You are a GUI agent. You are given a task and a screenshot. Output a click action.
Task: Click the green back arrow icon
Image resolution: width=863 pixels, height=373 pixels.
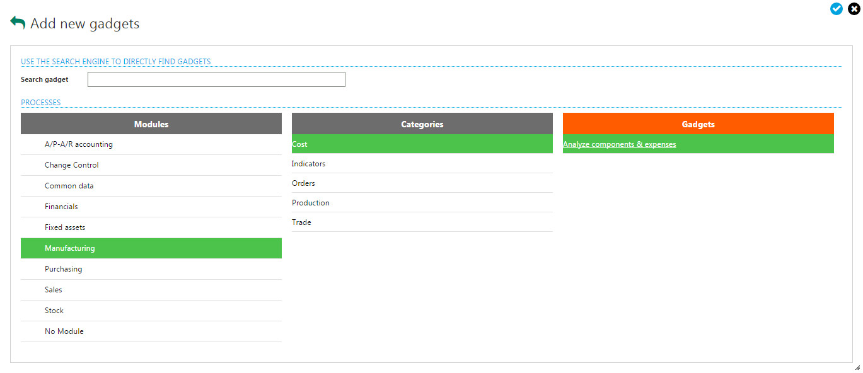click(18, 23)
